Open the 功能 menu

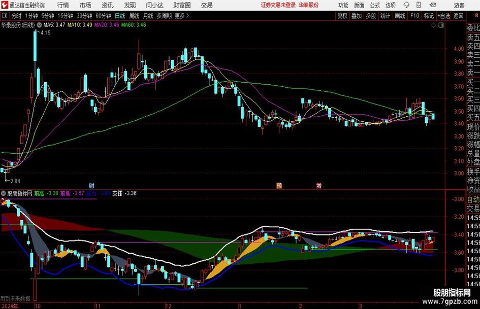click(343, 5)
